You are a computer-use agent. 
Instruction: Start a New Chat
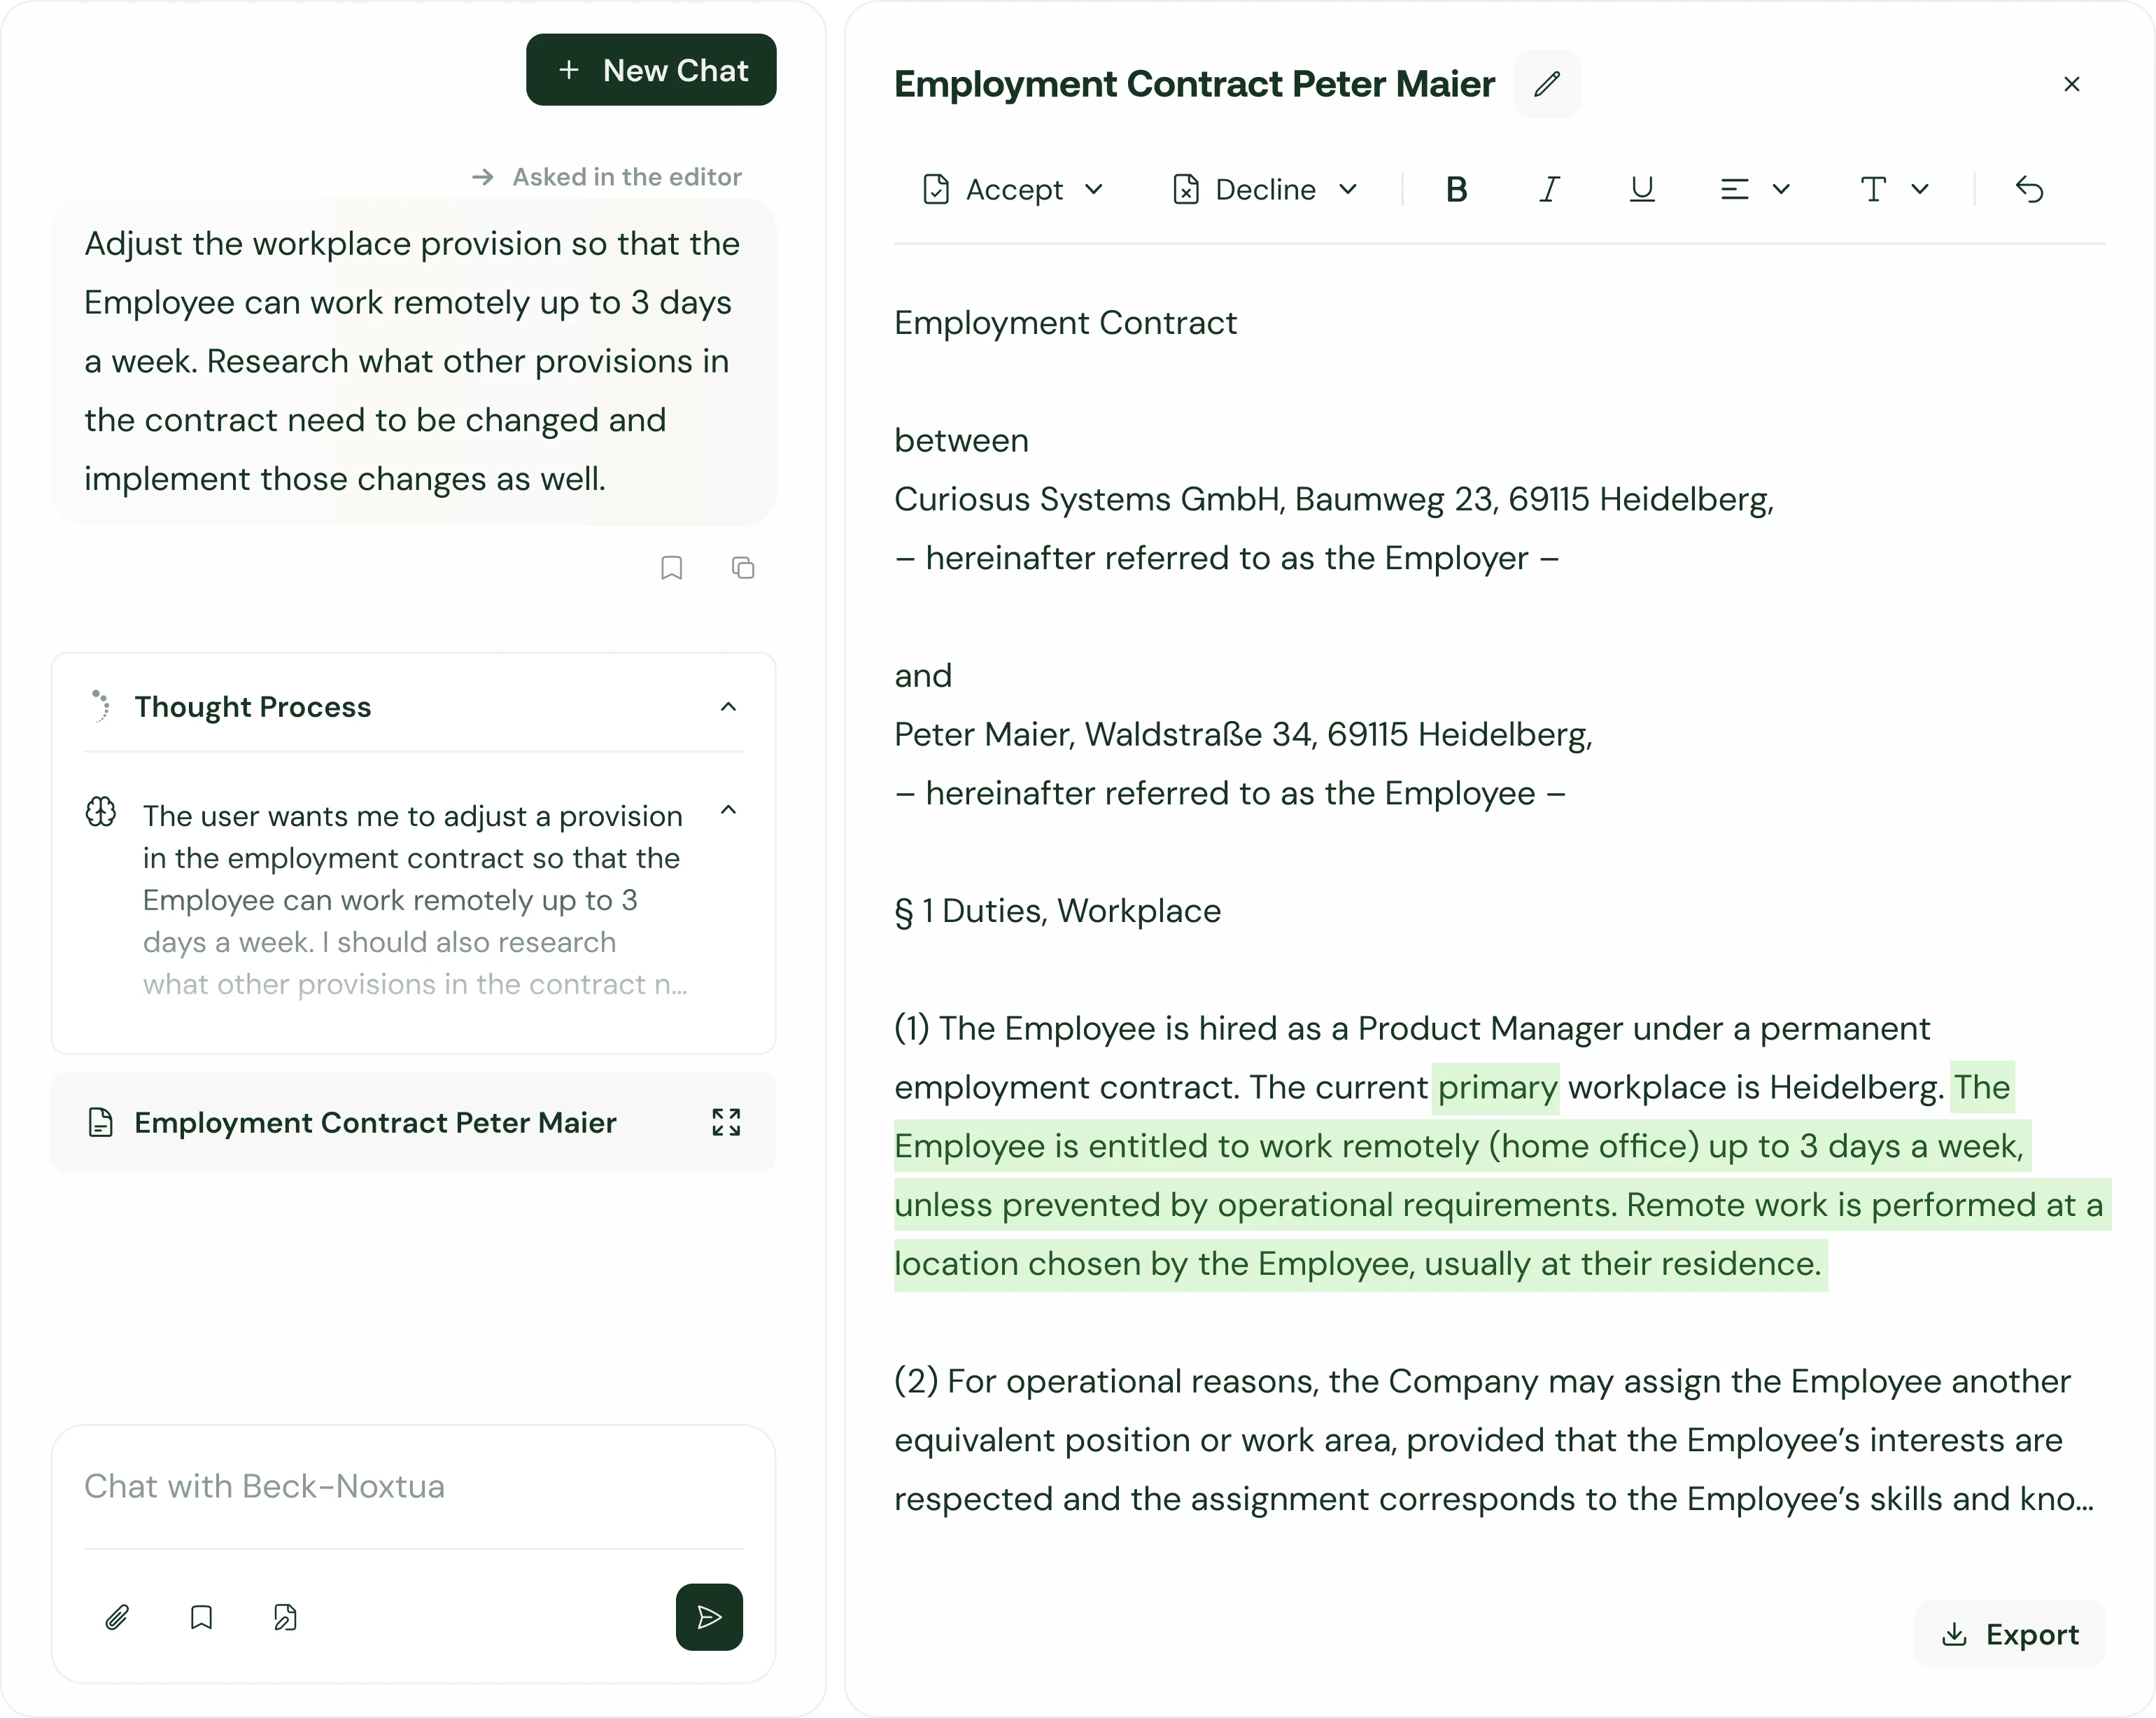click(651, 70)
